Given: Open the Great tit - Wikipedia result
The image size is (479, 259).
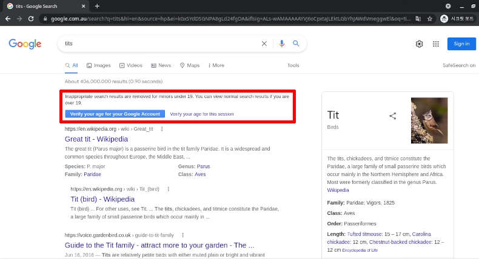Looking at the screenshot, I should pyautogui.click(x=96, y=139).
